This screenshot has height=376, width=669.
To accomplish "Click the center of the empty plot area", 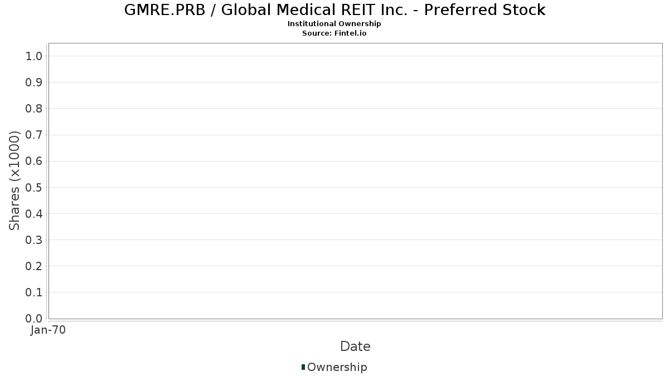I will point(355,180).
